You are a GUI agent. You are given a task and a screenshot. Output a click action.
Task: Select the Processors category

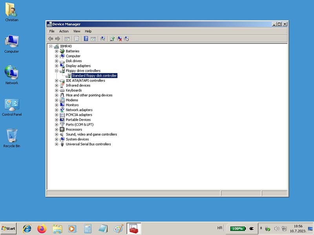point(74,130)
